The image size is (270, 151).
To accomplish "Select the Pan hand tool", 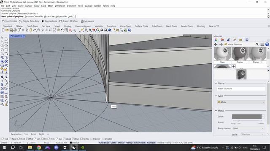I will click(x=38, y=30).
